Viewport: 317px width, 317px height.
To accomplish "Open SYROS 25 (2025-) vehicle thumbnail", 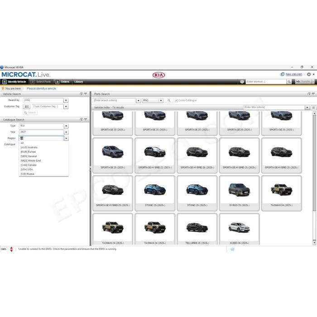I will click(x=239, y=193).
